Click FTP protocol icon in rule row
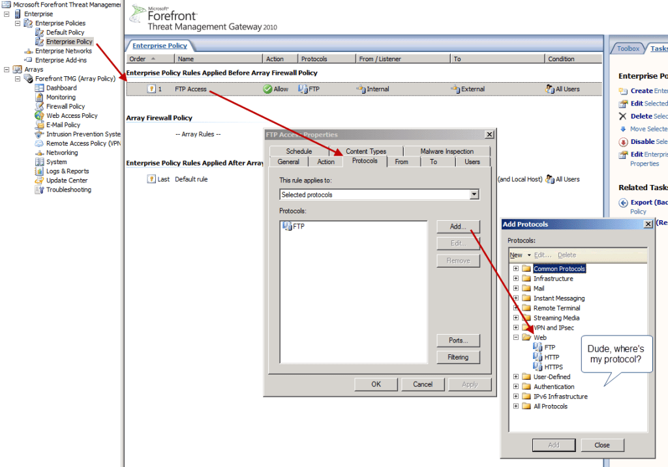The height and width of the screenshot is (467, 668). click(303, 89)
